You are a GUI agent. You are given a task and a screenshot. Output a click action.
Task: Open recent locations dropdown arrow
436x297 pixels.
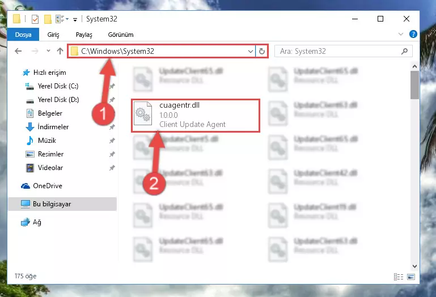click(x=48, y=51)
